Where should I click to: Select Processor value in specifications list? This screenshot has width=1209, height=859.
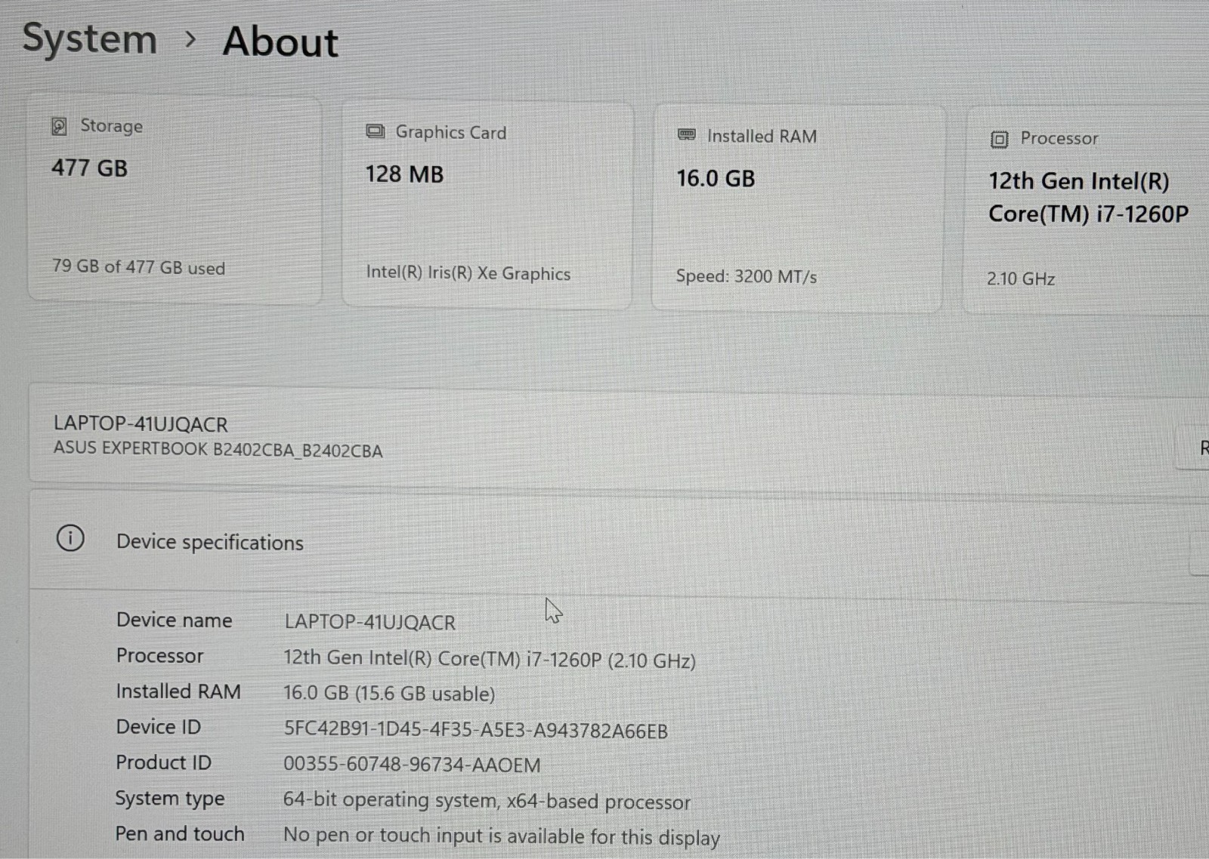click(x=490, y=659)
